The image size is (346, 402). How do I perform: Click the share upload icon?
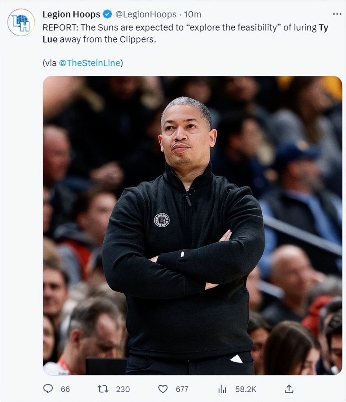[x=289, y=389]
